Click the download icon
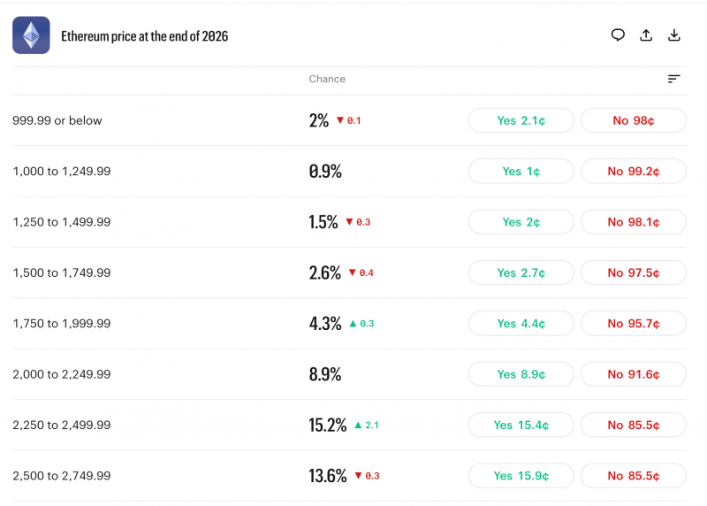Image resolution: width=707 pixels, height=506 pixels. click(674, 35)
